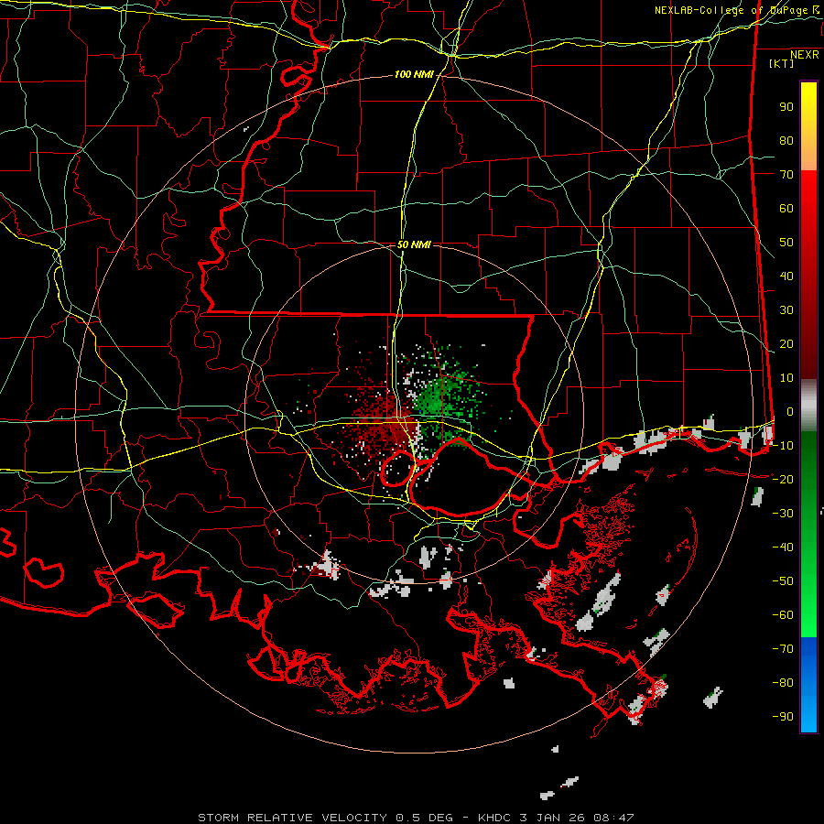The image size is (824, 824).
Task: Select the -90 value on the velocity scale
Action: point(783,717)
